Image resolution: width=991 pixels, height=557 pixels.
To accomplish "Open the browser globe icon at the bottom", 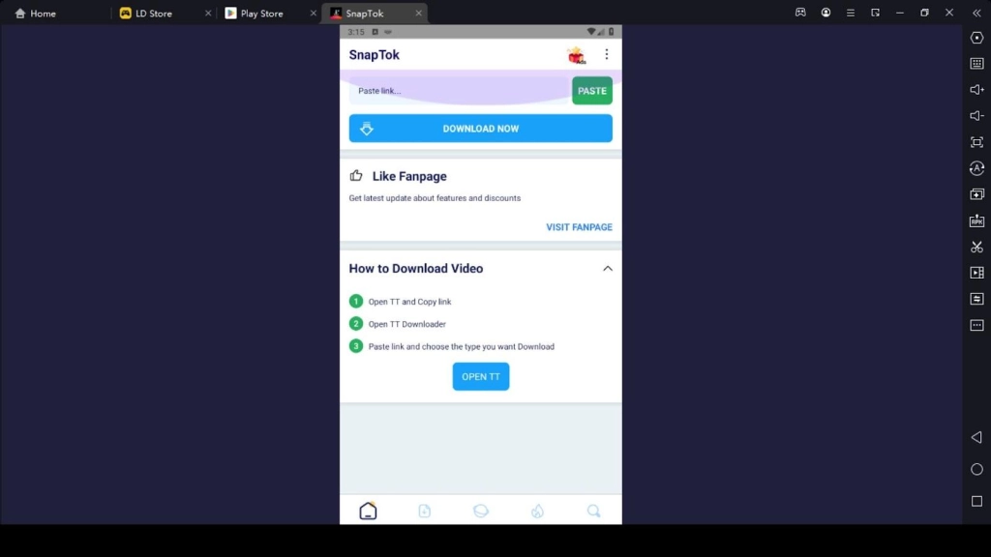I will pyautogui.click(x=481, y=510).
